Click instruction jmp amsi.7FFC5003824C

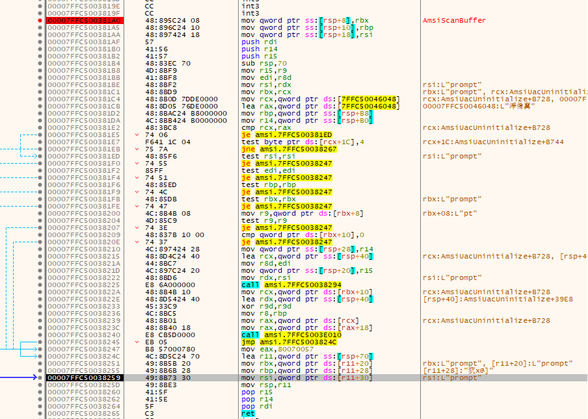(x=289, y=342)
